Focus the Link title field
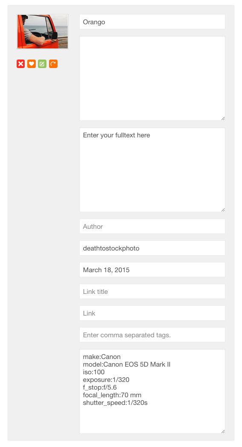 152,292
